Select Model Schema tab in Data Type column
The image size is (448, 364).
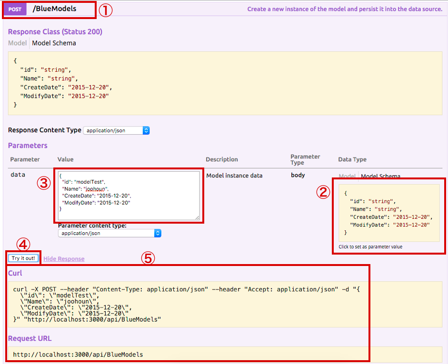tap(380, 176)
